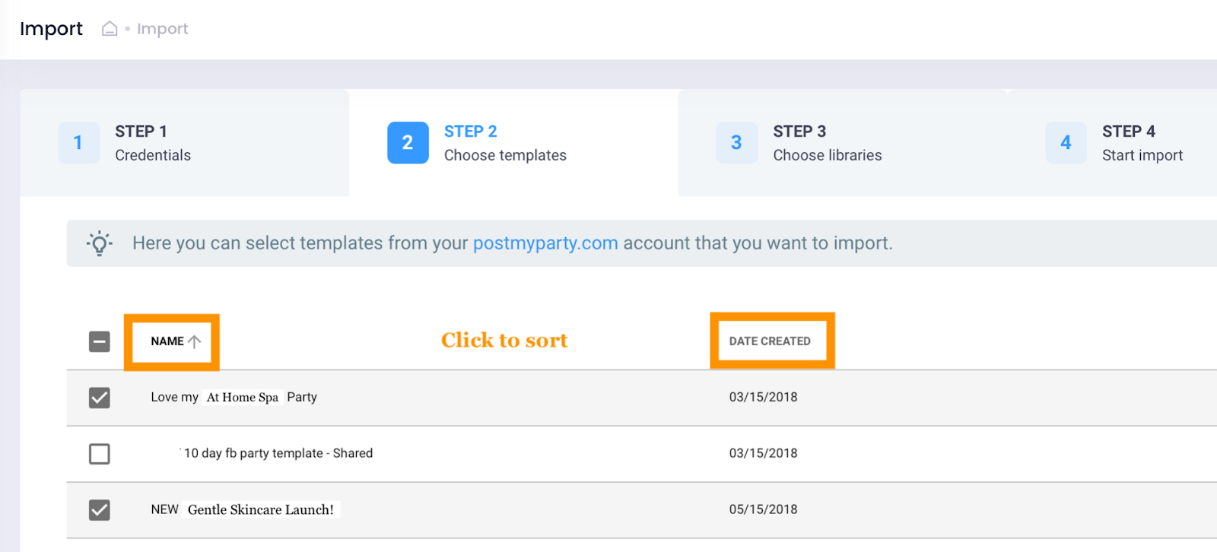Uncheck the Gentle Skincare Launch template

[100, 509]
